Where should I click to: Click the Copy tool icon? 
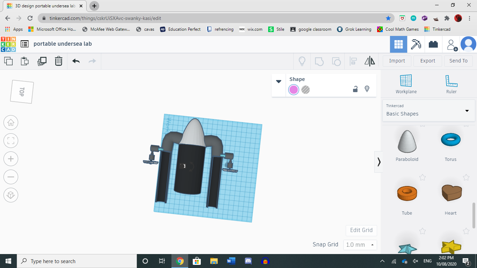(8, 61)
